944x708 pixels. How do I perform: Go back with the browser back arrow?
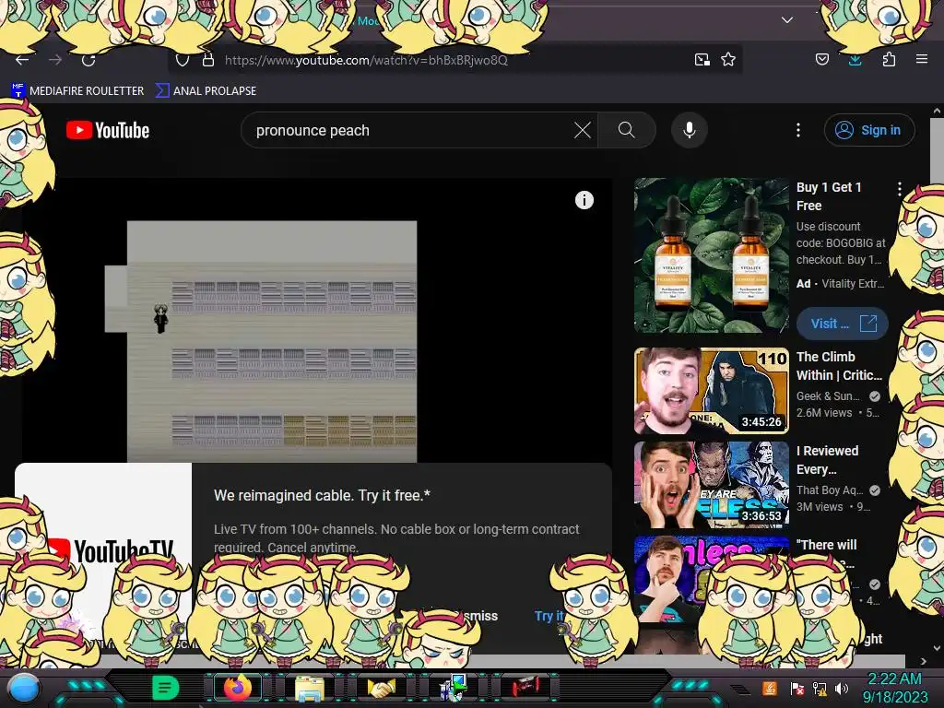(x=22, y=60)
